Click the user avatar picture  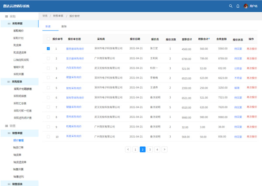point(246,6)
